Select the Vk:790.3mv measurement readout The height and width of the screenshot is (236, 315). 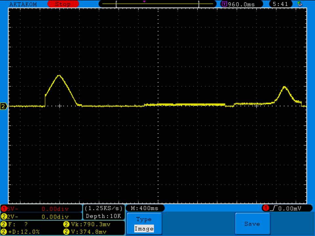(89, 225)
